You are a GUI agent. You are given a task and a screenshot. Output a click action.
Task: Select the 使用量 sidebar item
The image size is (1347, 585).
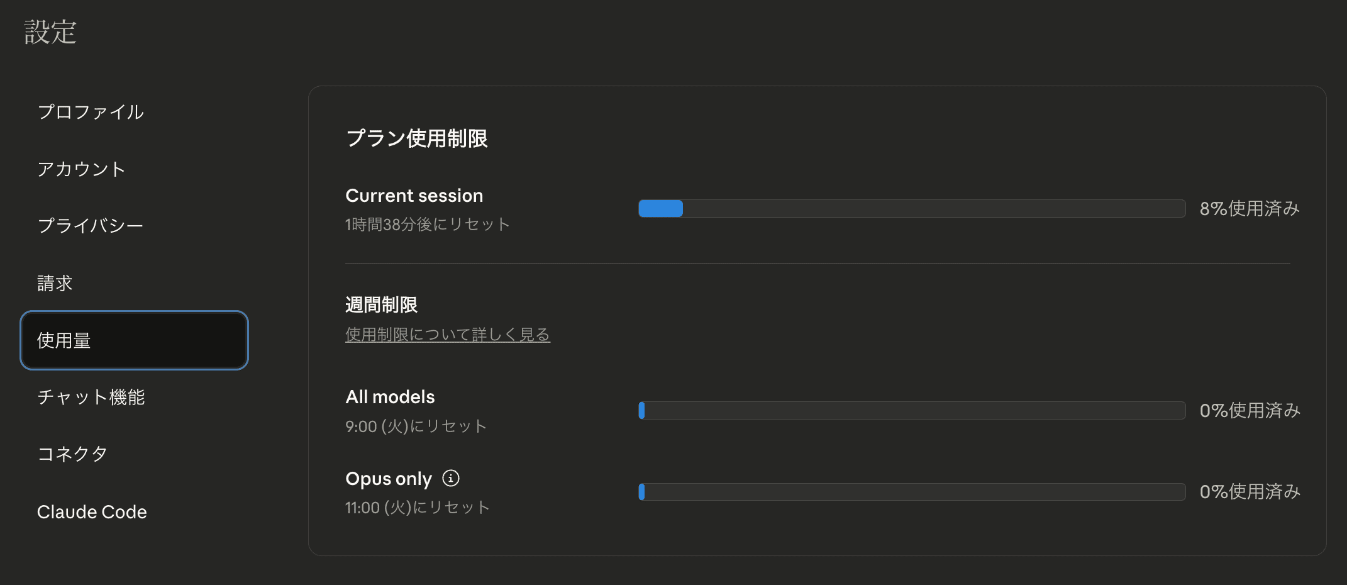(134, 340)
